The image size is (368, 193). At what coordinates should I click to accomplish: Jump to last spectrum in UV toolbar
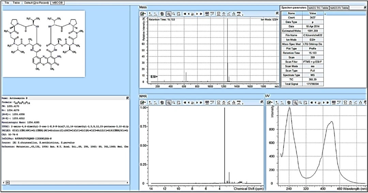(328, 102)
